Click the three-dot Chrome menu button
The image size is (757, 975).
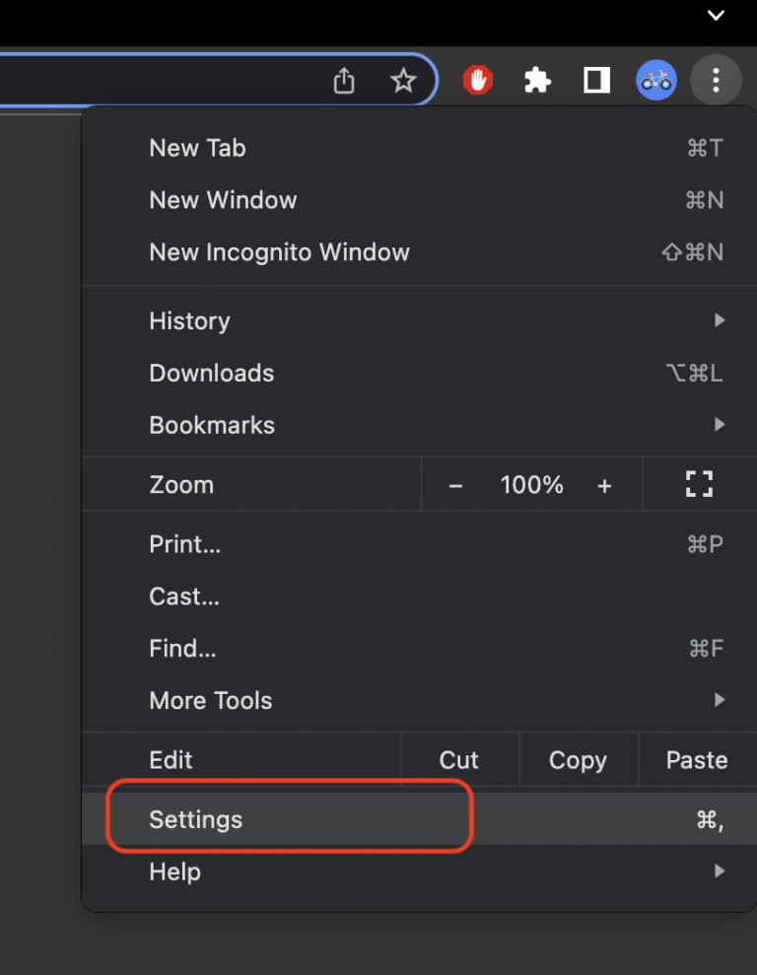[716, 81]
